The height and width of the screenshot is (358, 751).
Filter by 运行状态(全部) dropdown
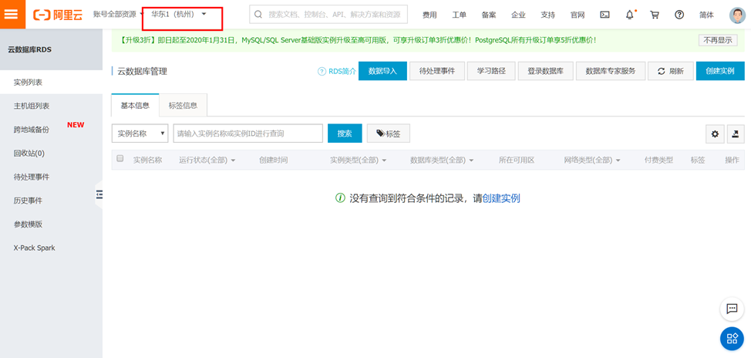pos(207,160)
